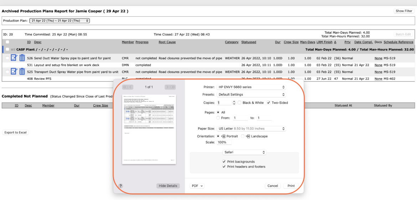Toggle Print backgrounds checkbox

tap(224, 161)
